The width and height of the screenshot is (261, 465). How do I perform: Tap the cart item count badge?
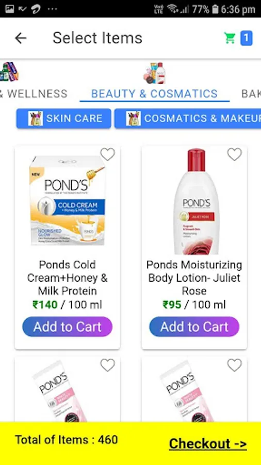pos(246,38)
